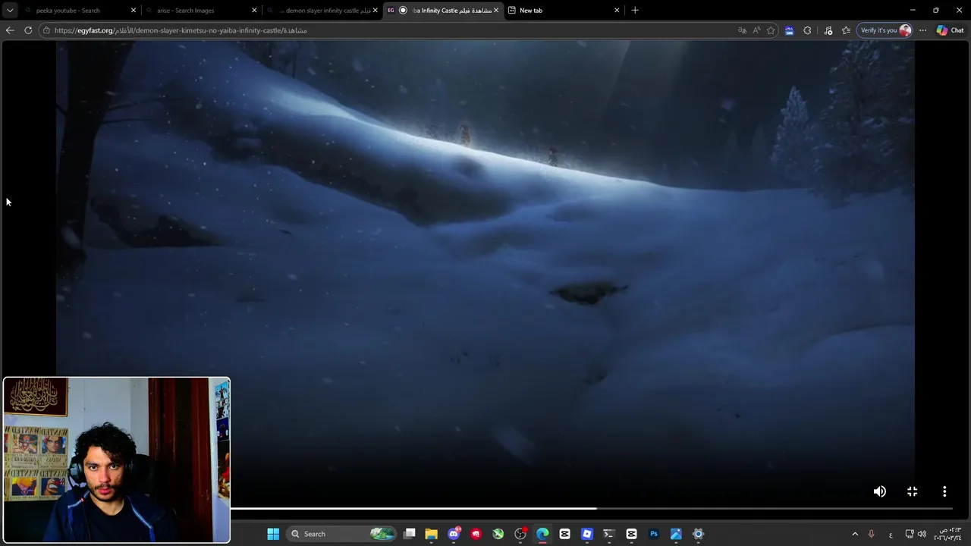The image size is (971, 546).
Task: Close the 'New tab' tab
Action: tap(617, 11)
